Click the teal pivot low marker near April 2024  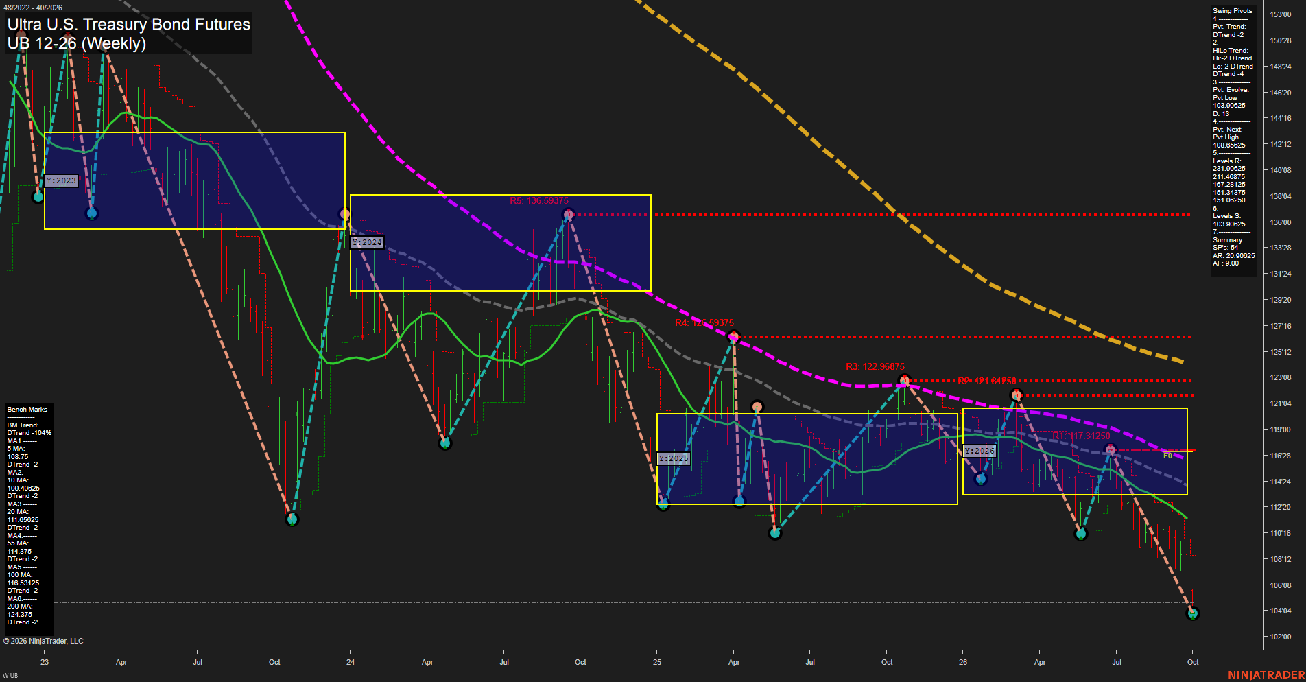pos(445,443)
